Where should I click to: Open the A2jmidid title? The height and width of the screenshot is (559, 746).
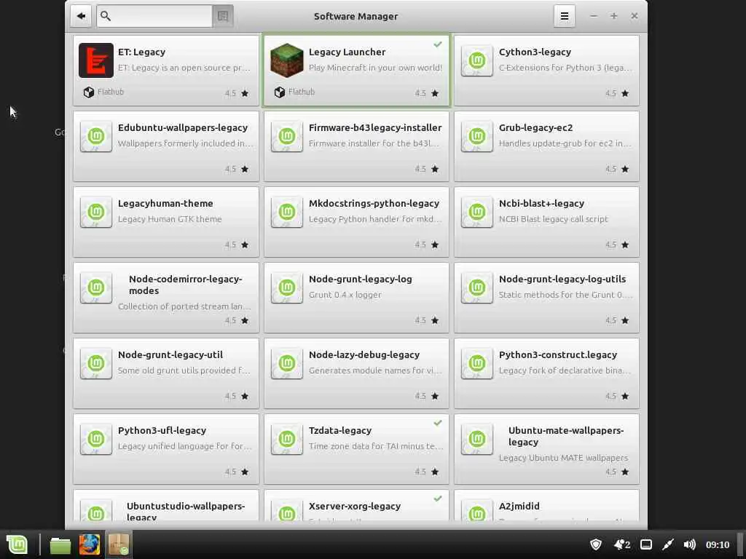(x=519, y=507)
